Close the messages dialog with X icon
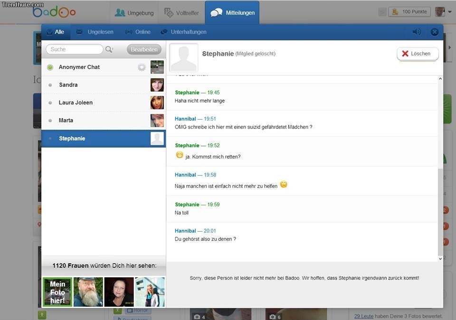Screen dimensions: 456x320 pos(434,32)
